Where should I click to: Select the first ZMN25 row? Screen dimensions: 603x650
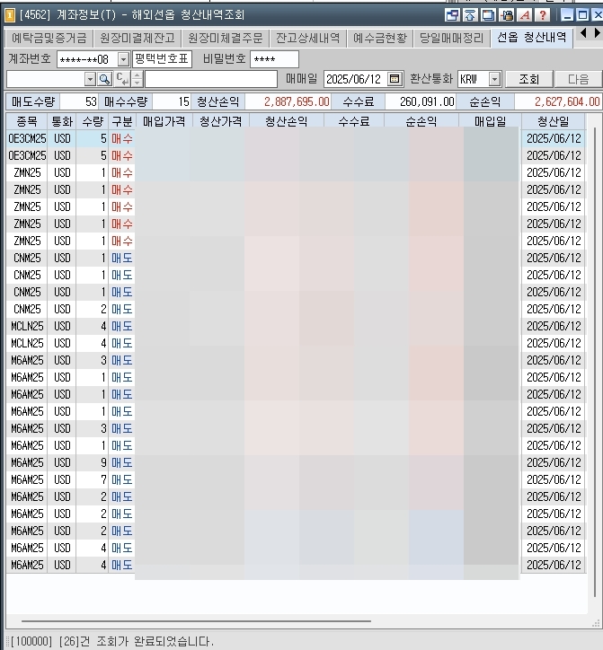click(x=296, y=172)
